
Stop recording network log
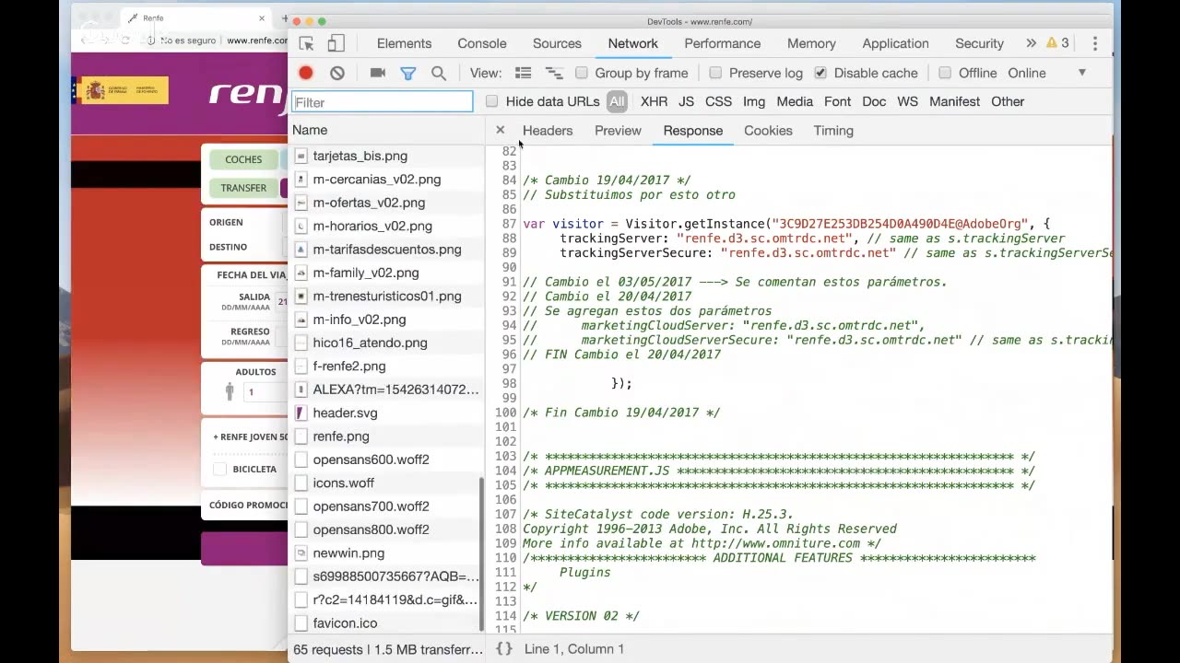[x=306, y=73]
